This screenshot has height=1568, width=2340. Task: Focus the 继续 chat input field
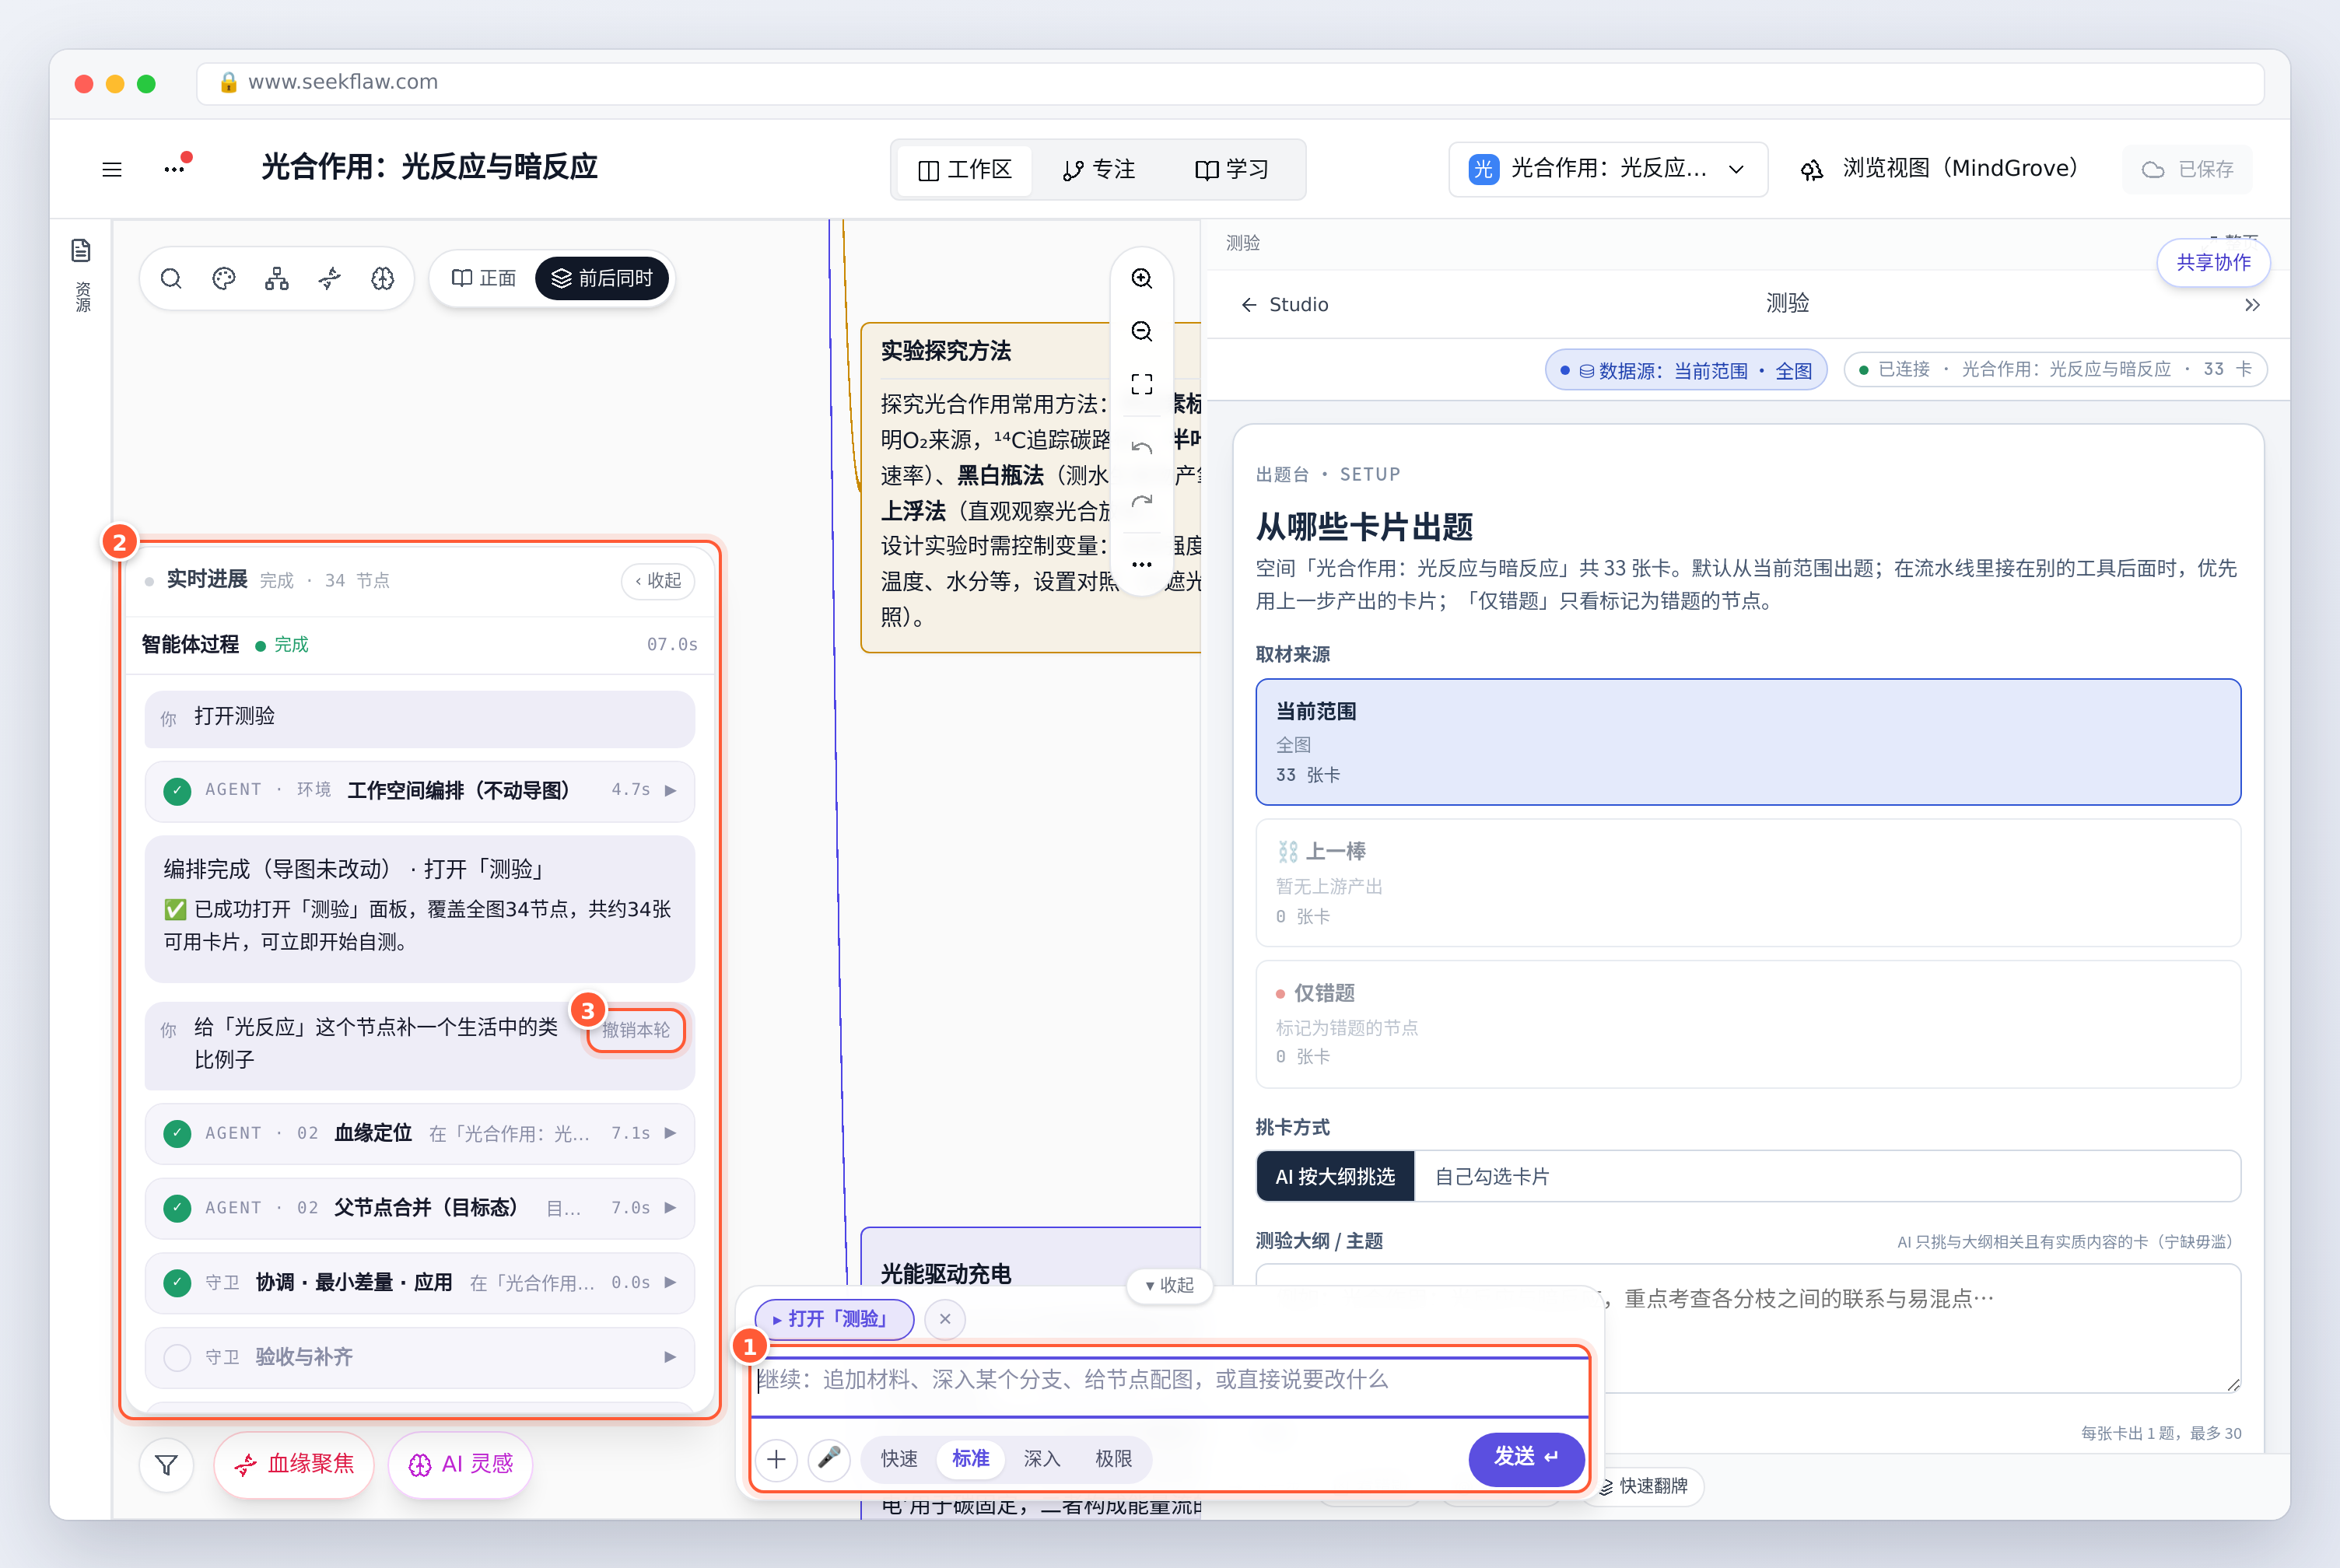point(1169,1385)
